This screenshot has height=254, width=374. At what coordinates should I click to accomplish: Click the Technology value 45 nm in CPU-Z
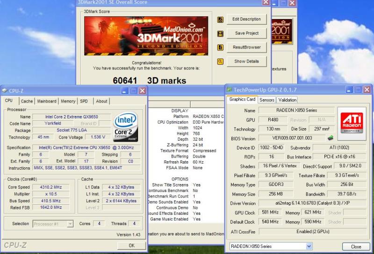pyautogui.click(x=43, y=137)
